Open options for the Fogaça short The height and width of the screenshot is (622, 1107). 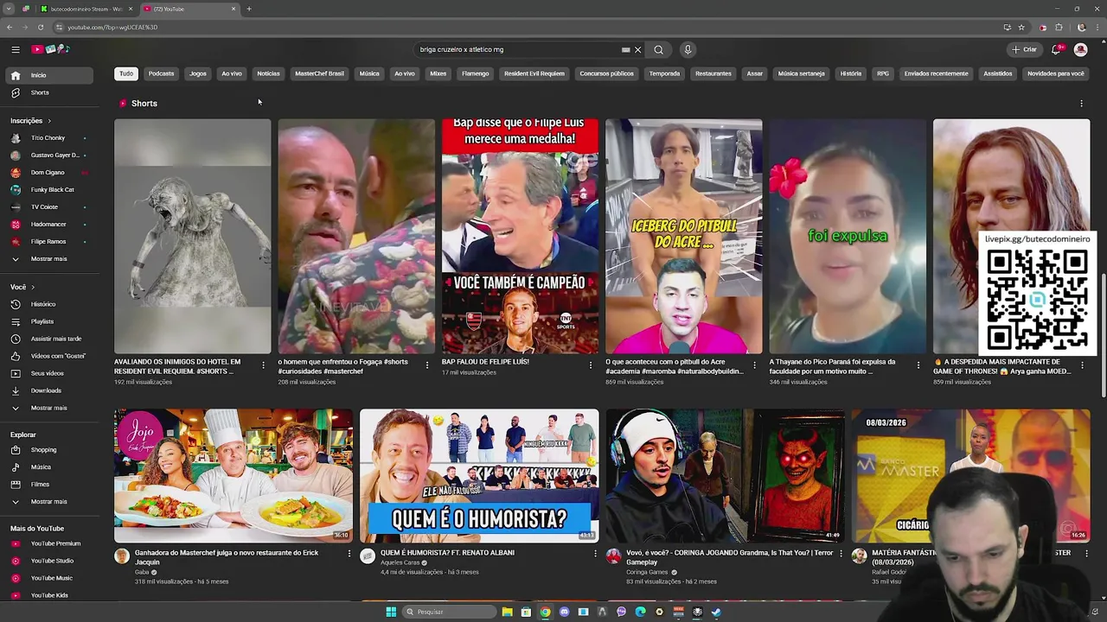click(x=426, y=365)
